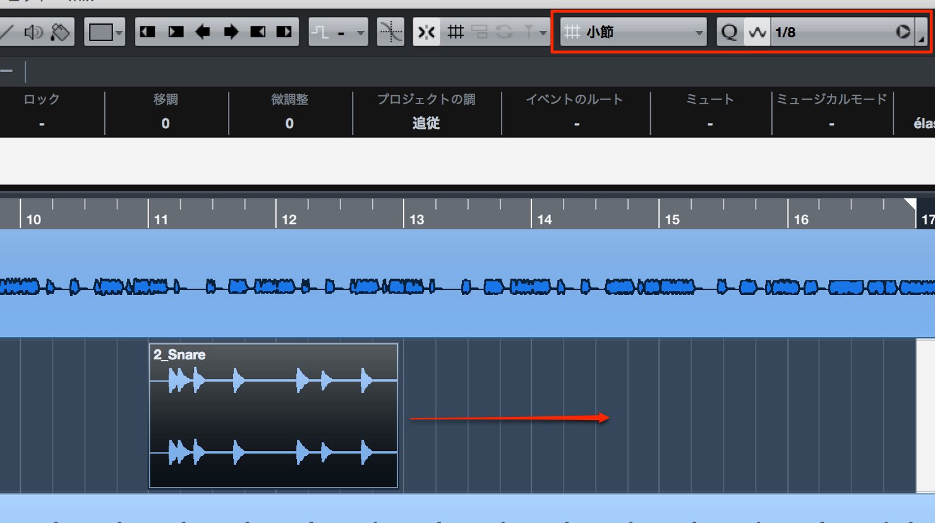Edit the 微調整 value 0
This screenshot has width=935, height=523.
(289, 124)
